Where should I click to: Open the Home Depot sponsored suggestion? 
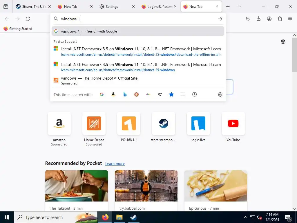point(138,81)
